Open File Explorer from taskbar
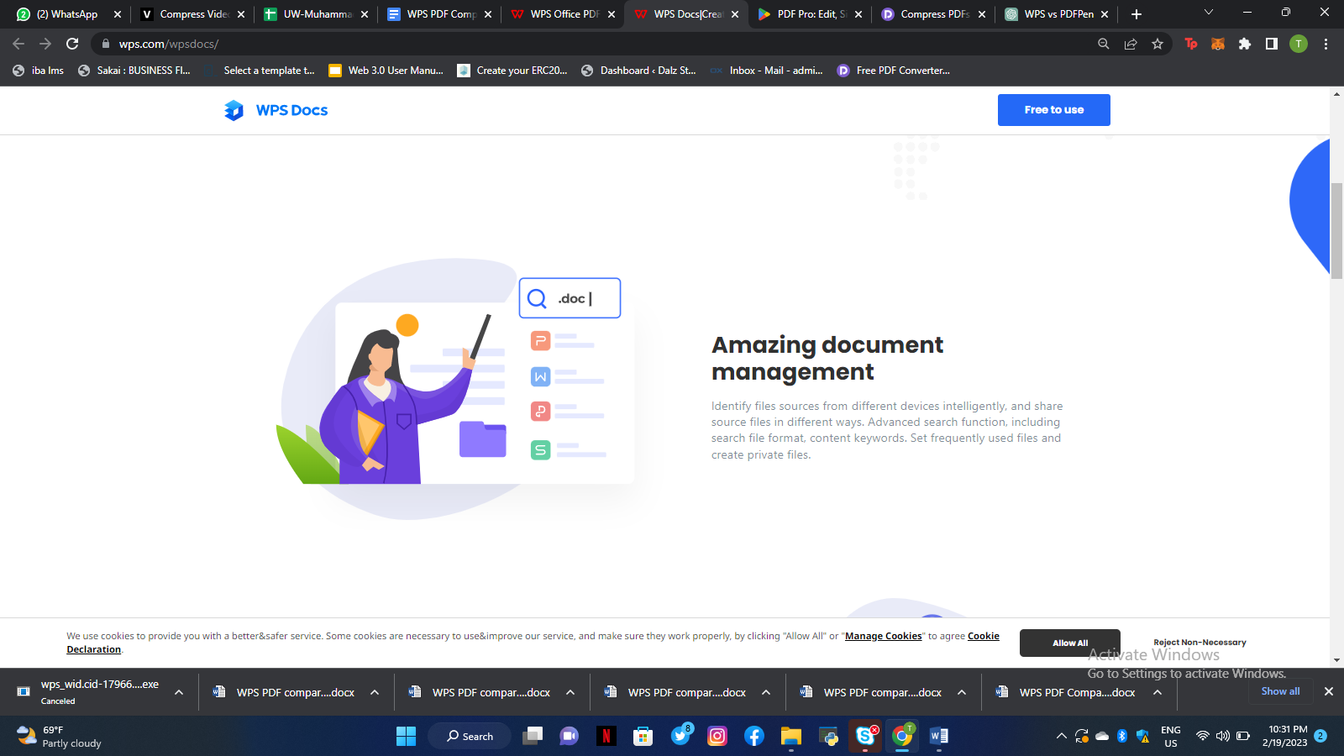This screenshot has height=756, width=1344. click(791, 736)
